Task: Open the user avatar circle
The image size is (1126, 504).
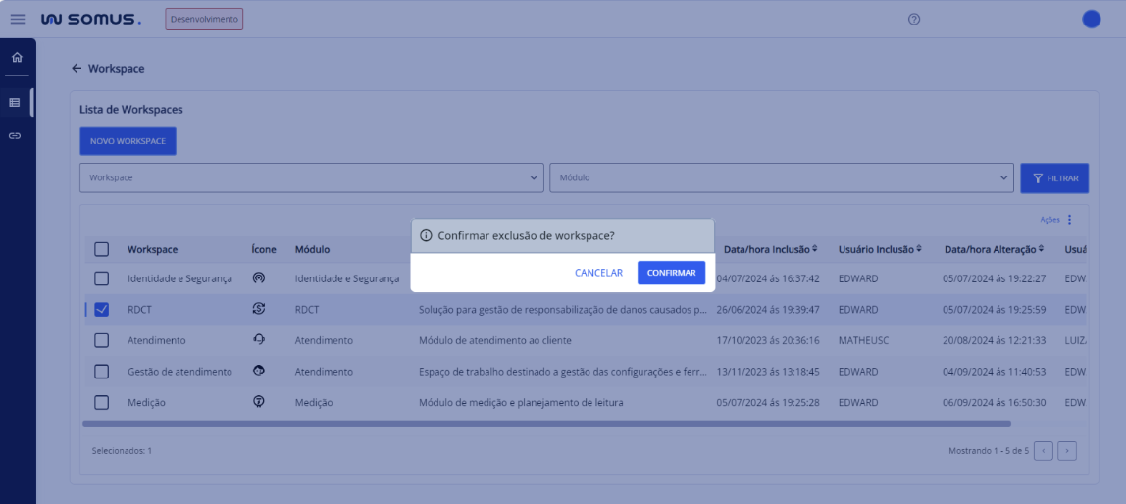Action: pyautogui.click(x=1091, y=20)
